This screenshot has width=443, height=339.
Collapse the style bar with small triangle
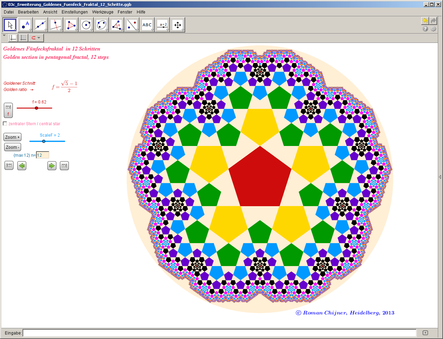pos(4,35)
